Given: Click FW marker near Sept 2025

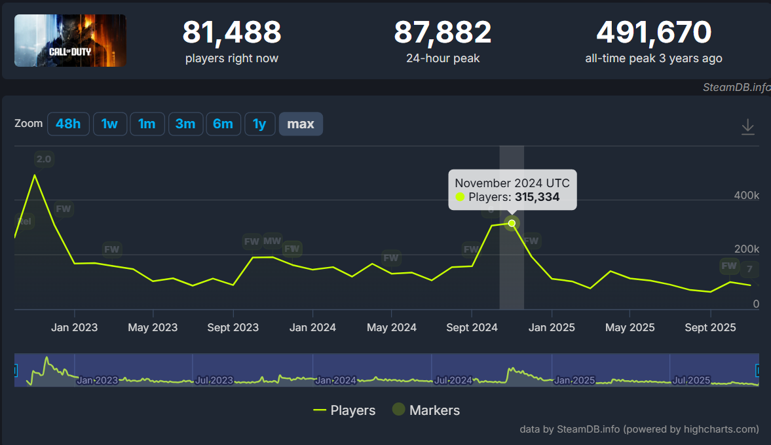Looking at the screenshot, I should [x=729, y=266].
